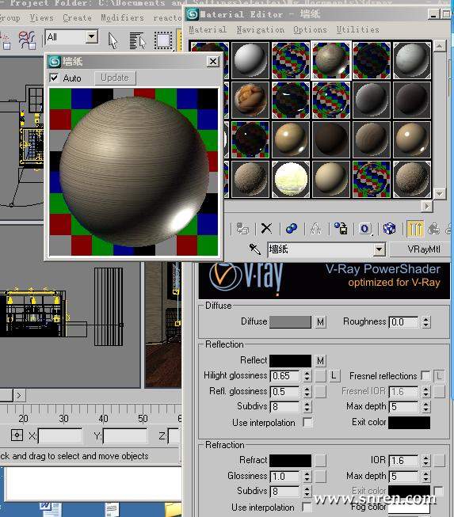This screenshot has width=454, height=517.
Task: Click Y coordinate input field
Action: 125,436
